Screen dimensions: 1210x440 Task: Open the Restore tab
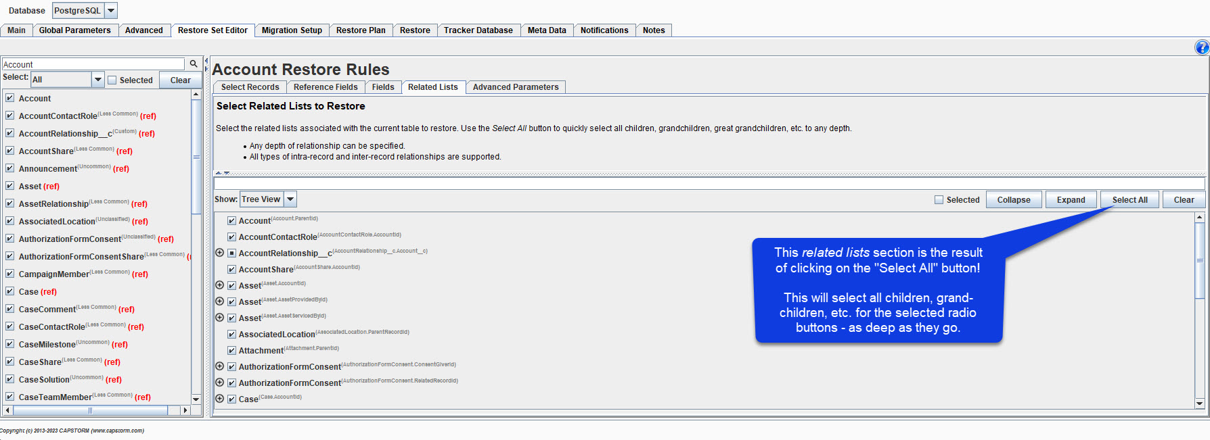pyautogui.click(x=415, y=30)
